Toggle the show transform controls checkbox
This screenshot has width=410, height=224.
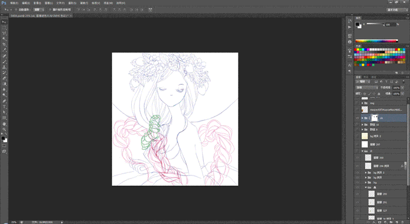[50, 10]
